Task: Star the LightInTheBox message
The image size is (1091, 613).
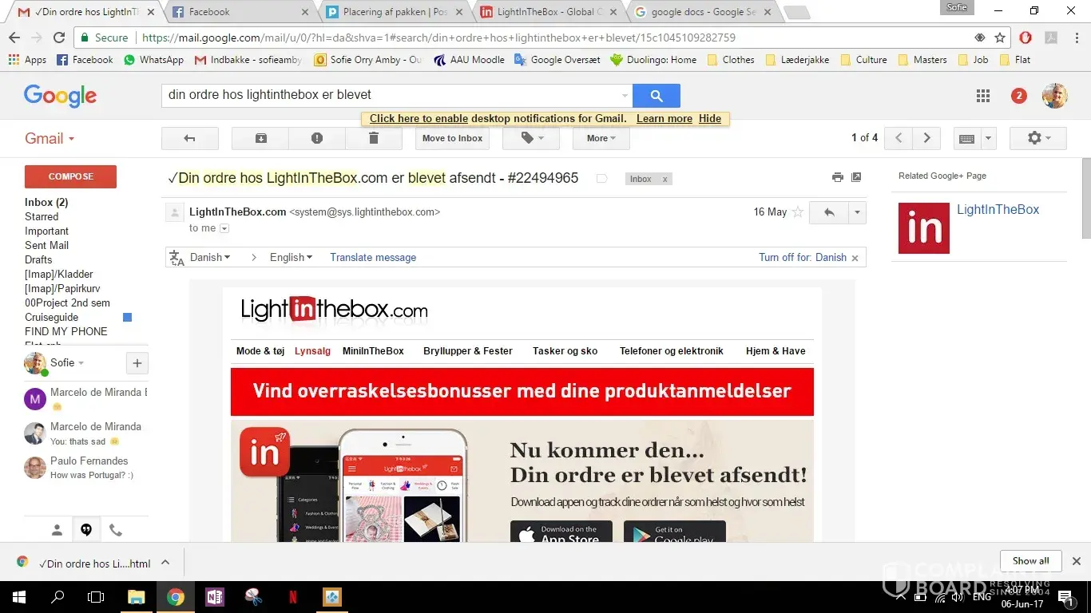Action: click(797, 212)
